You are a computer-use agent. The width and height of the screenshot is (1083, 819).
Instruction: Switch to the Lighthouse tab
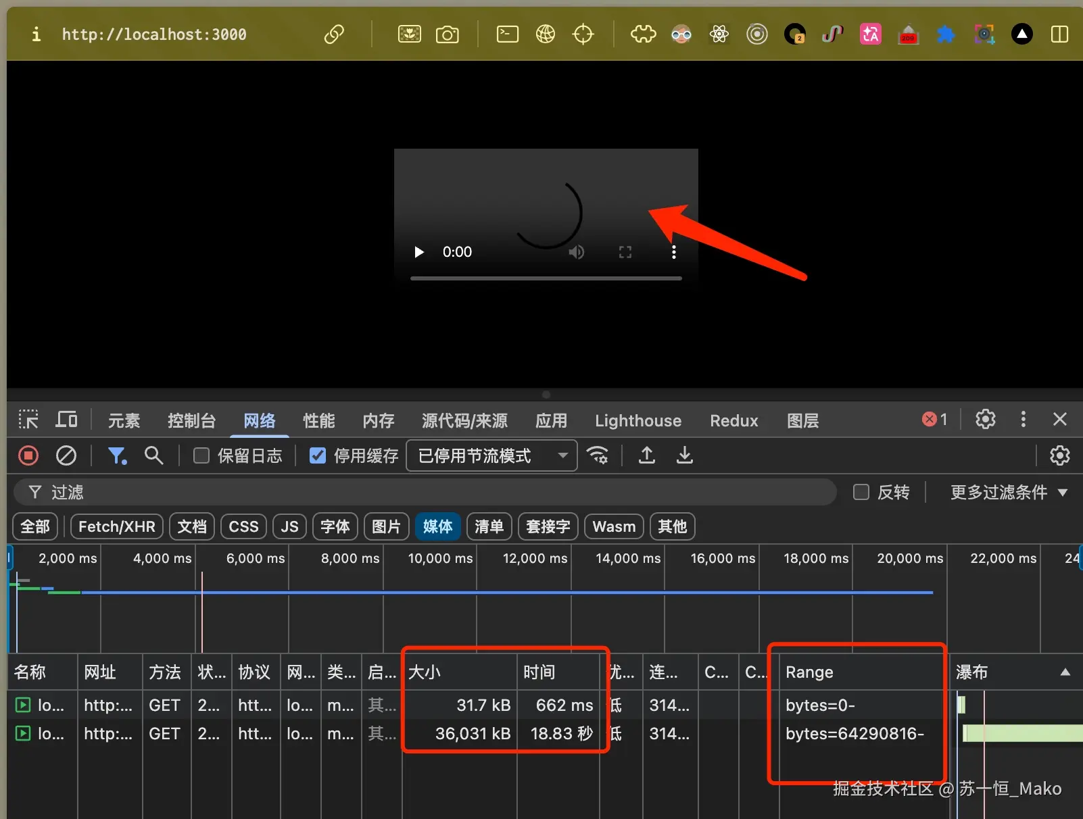638,420
